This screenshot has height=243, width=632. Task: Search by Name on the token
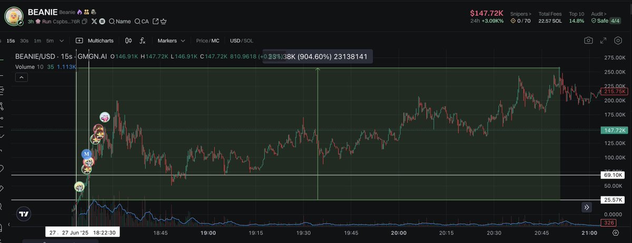click(120, 22)
